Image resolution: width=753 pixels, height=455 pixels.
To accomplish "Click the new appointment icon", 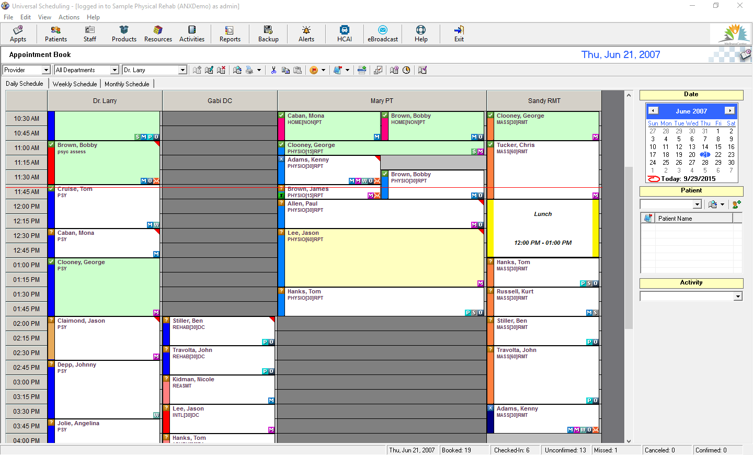I will coord(197,70).
